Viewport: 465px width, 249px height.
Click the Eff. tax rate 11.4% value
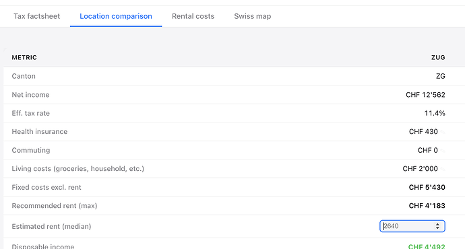pos(435,113)
